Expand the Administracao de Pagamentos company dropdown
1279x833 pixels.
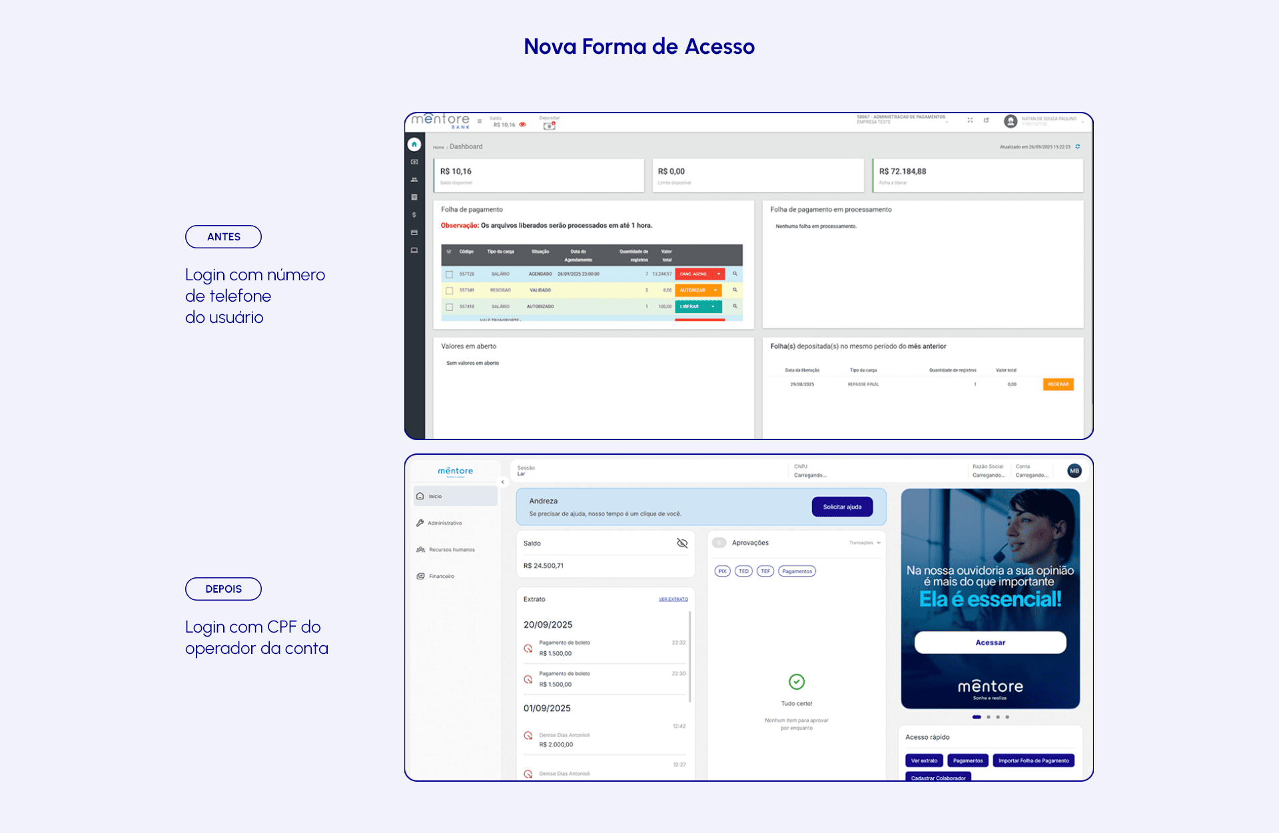click(x=947, y=122)
